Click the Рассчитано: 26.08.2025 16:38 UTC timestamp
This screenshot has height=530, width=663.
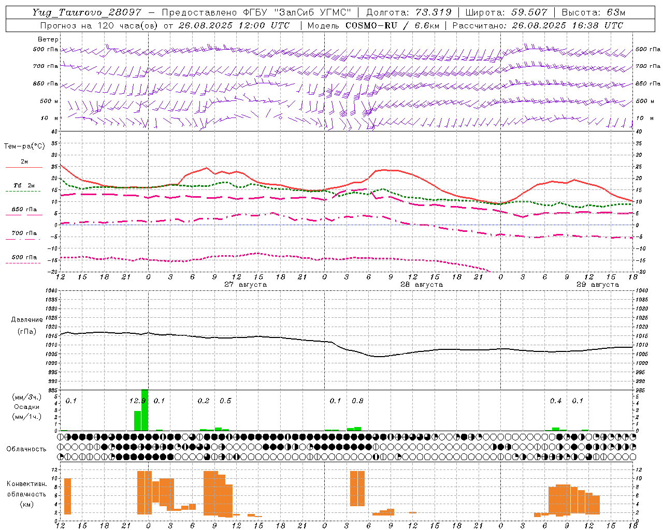(x=538, y=25)
